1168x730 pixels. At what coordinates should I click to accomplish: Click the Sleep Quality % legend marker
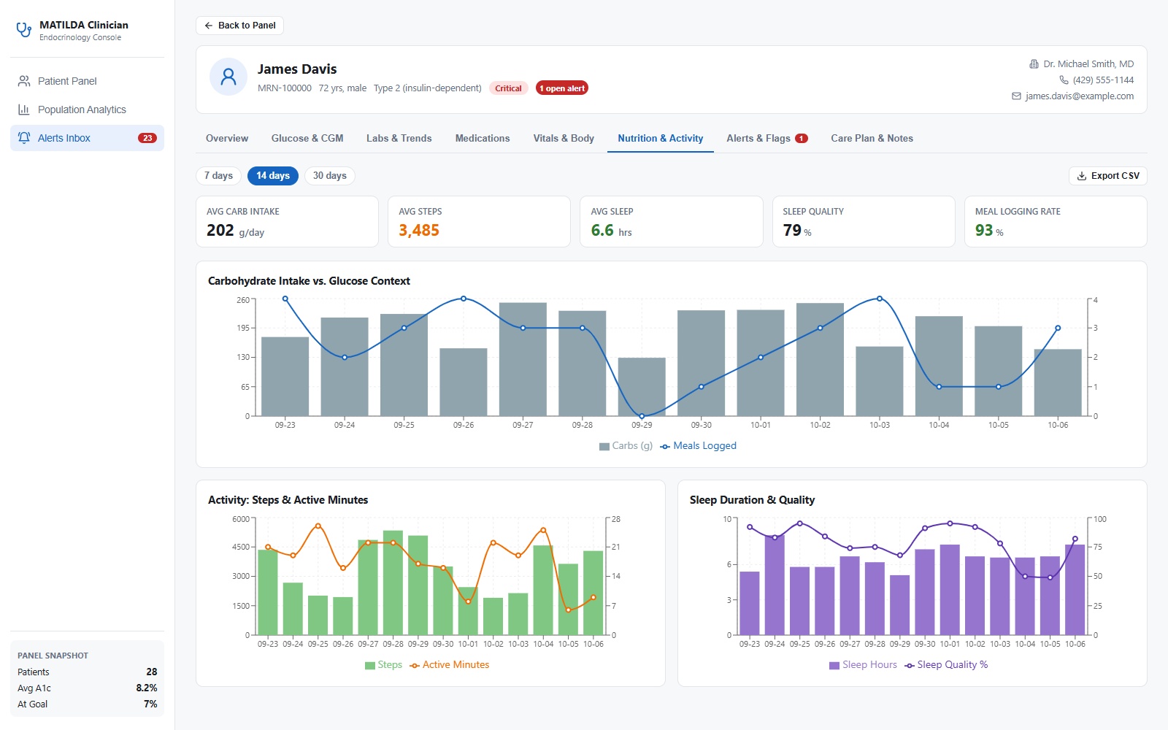(910, 665)
